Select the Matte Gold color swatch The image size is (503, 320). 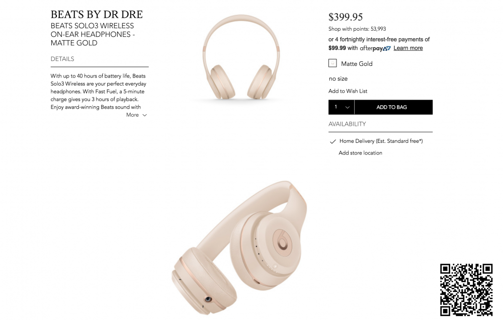332,63
